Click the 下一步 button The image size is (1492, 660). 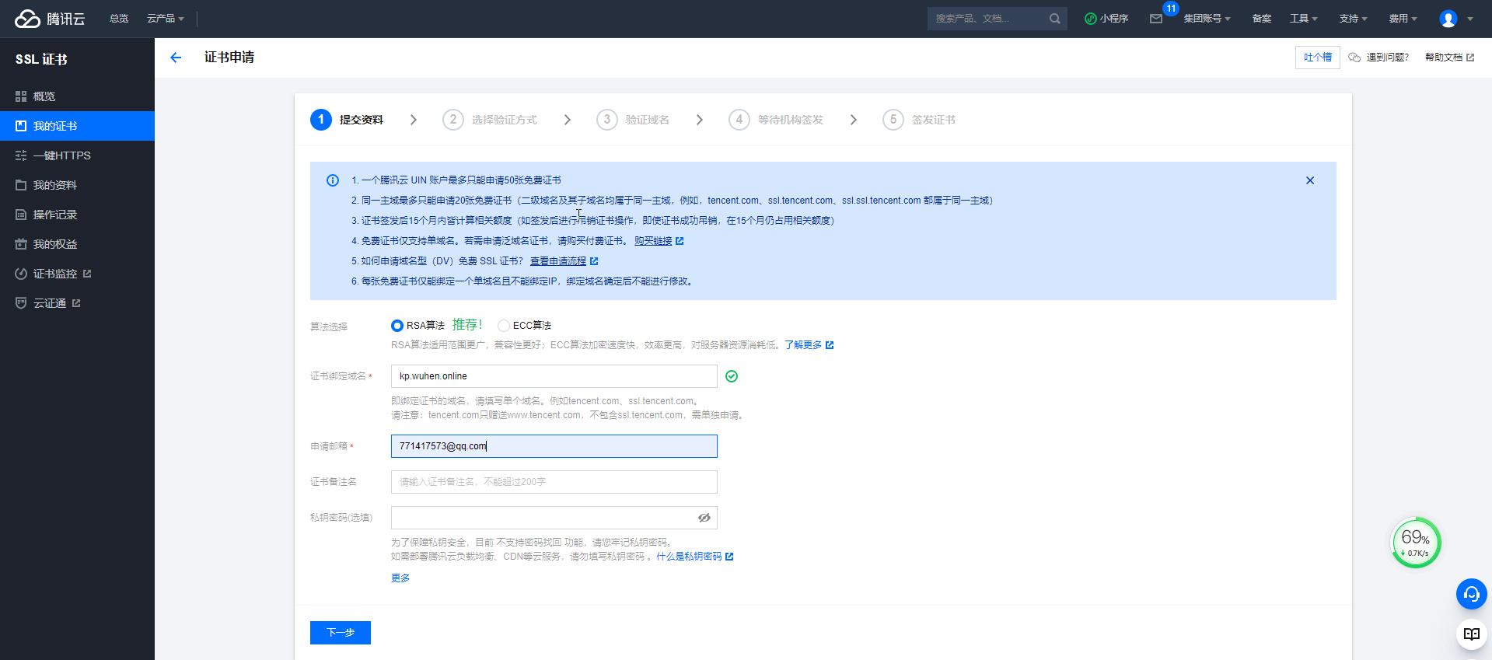(341, 633)
